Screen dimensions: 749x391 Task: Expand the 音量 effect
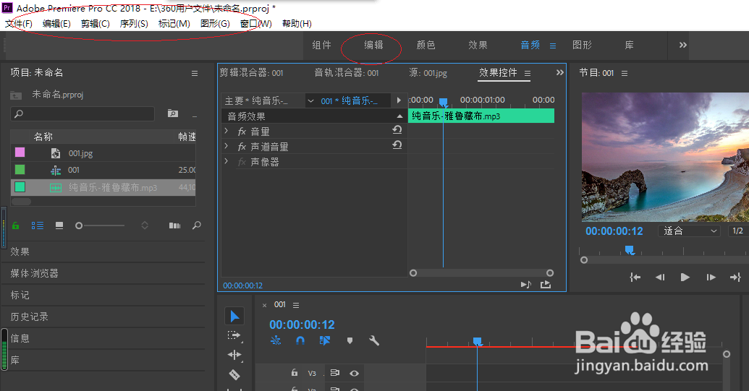pyautogui.click(x=227, y=130)
